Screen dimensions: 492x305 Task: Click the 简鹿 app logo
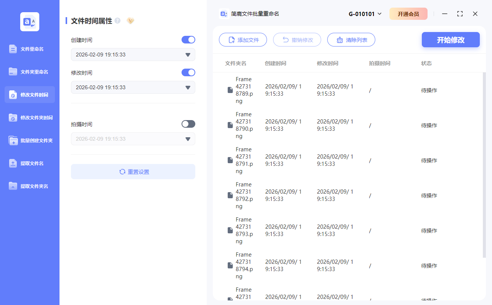pyautogui.click(x=29, y=21)
